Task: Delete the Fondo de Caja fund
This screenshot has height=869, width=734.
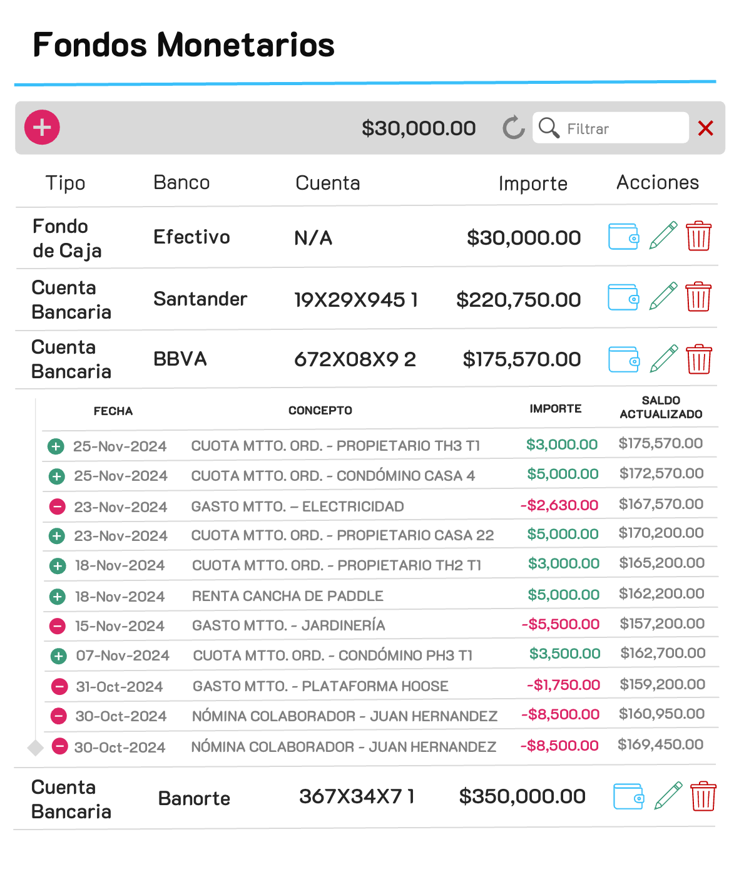Action: [698, 236]
